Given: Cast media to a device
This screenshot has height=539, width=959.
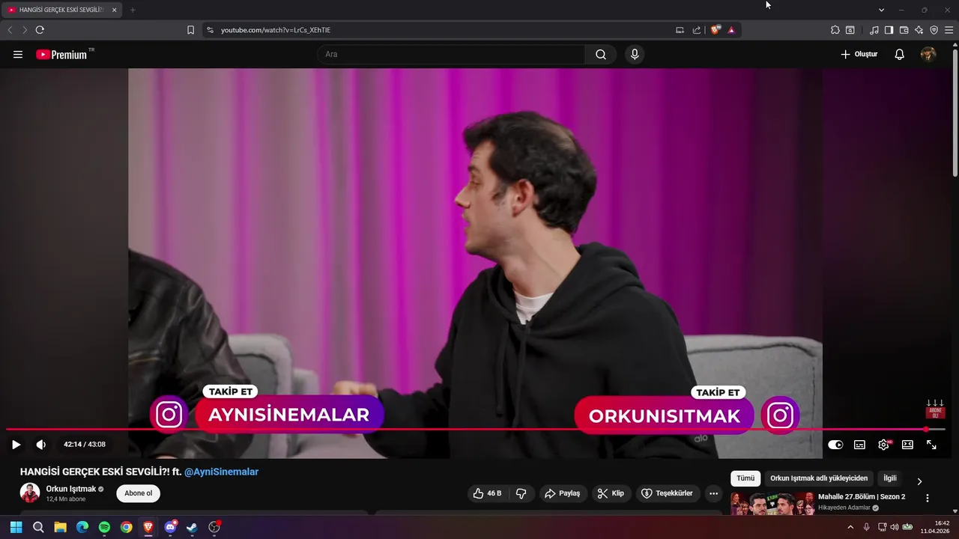Looking at the screenshot, I should coord(680,30).
